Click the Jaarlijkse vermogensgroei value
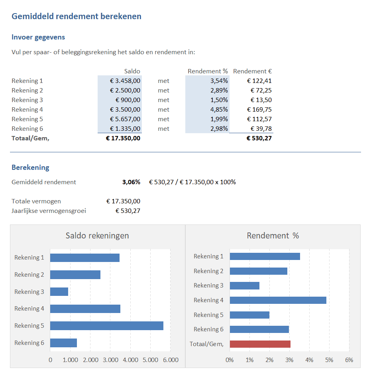 (128, 211)
